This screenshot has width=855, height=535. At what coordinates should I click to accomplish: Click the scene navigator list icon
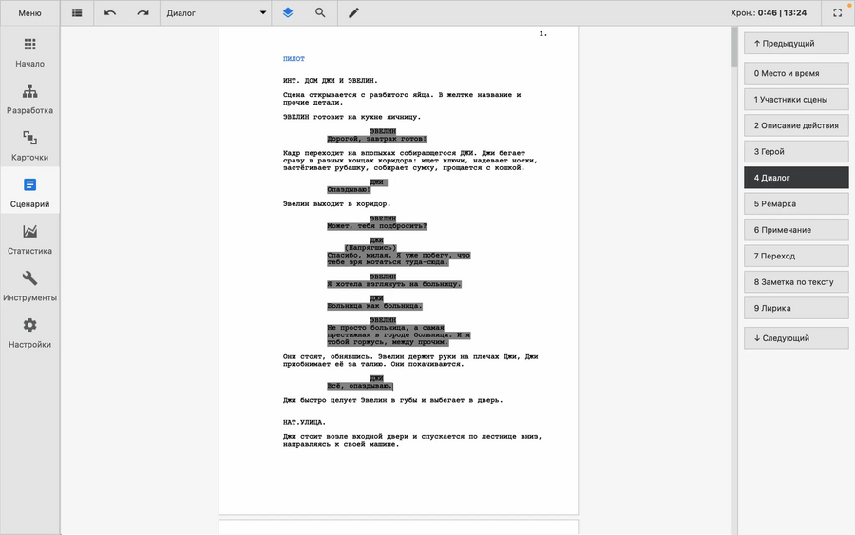(77, 12)
